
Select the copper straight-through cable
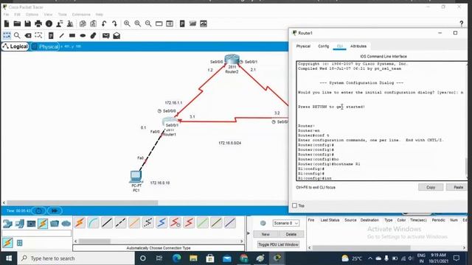107,223
